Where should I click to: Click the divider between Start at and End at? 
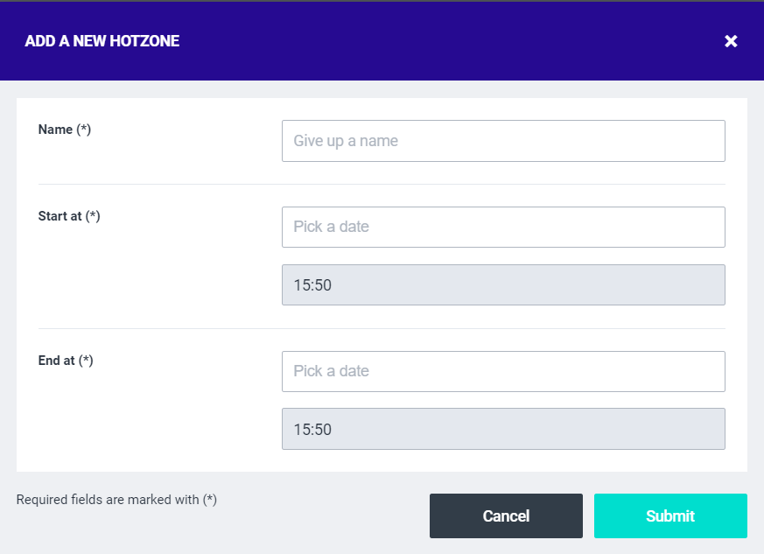(x=382, y=328)
